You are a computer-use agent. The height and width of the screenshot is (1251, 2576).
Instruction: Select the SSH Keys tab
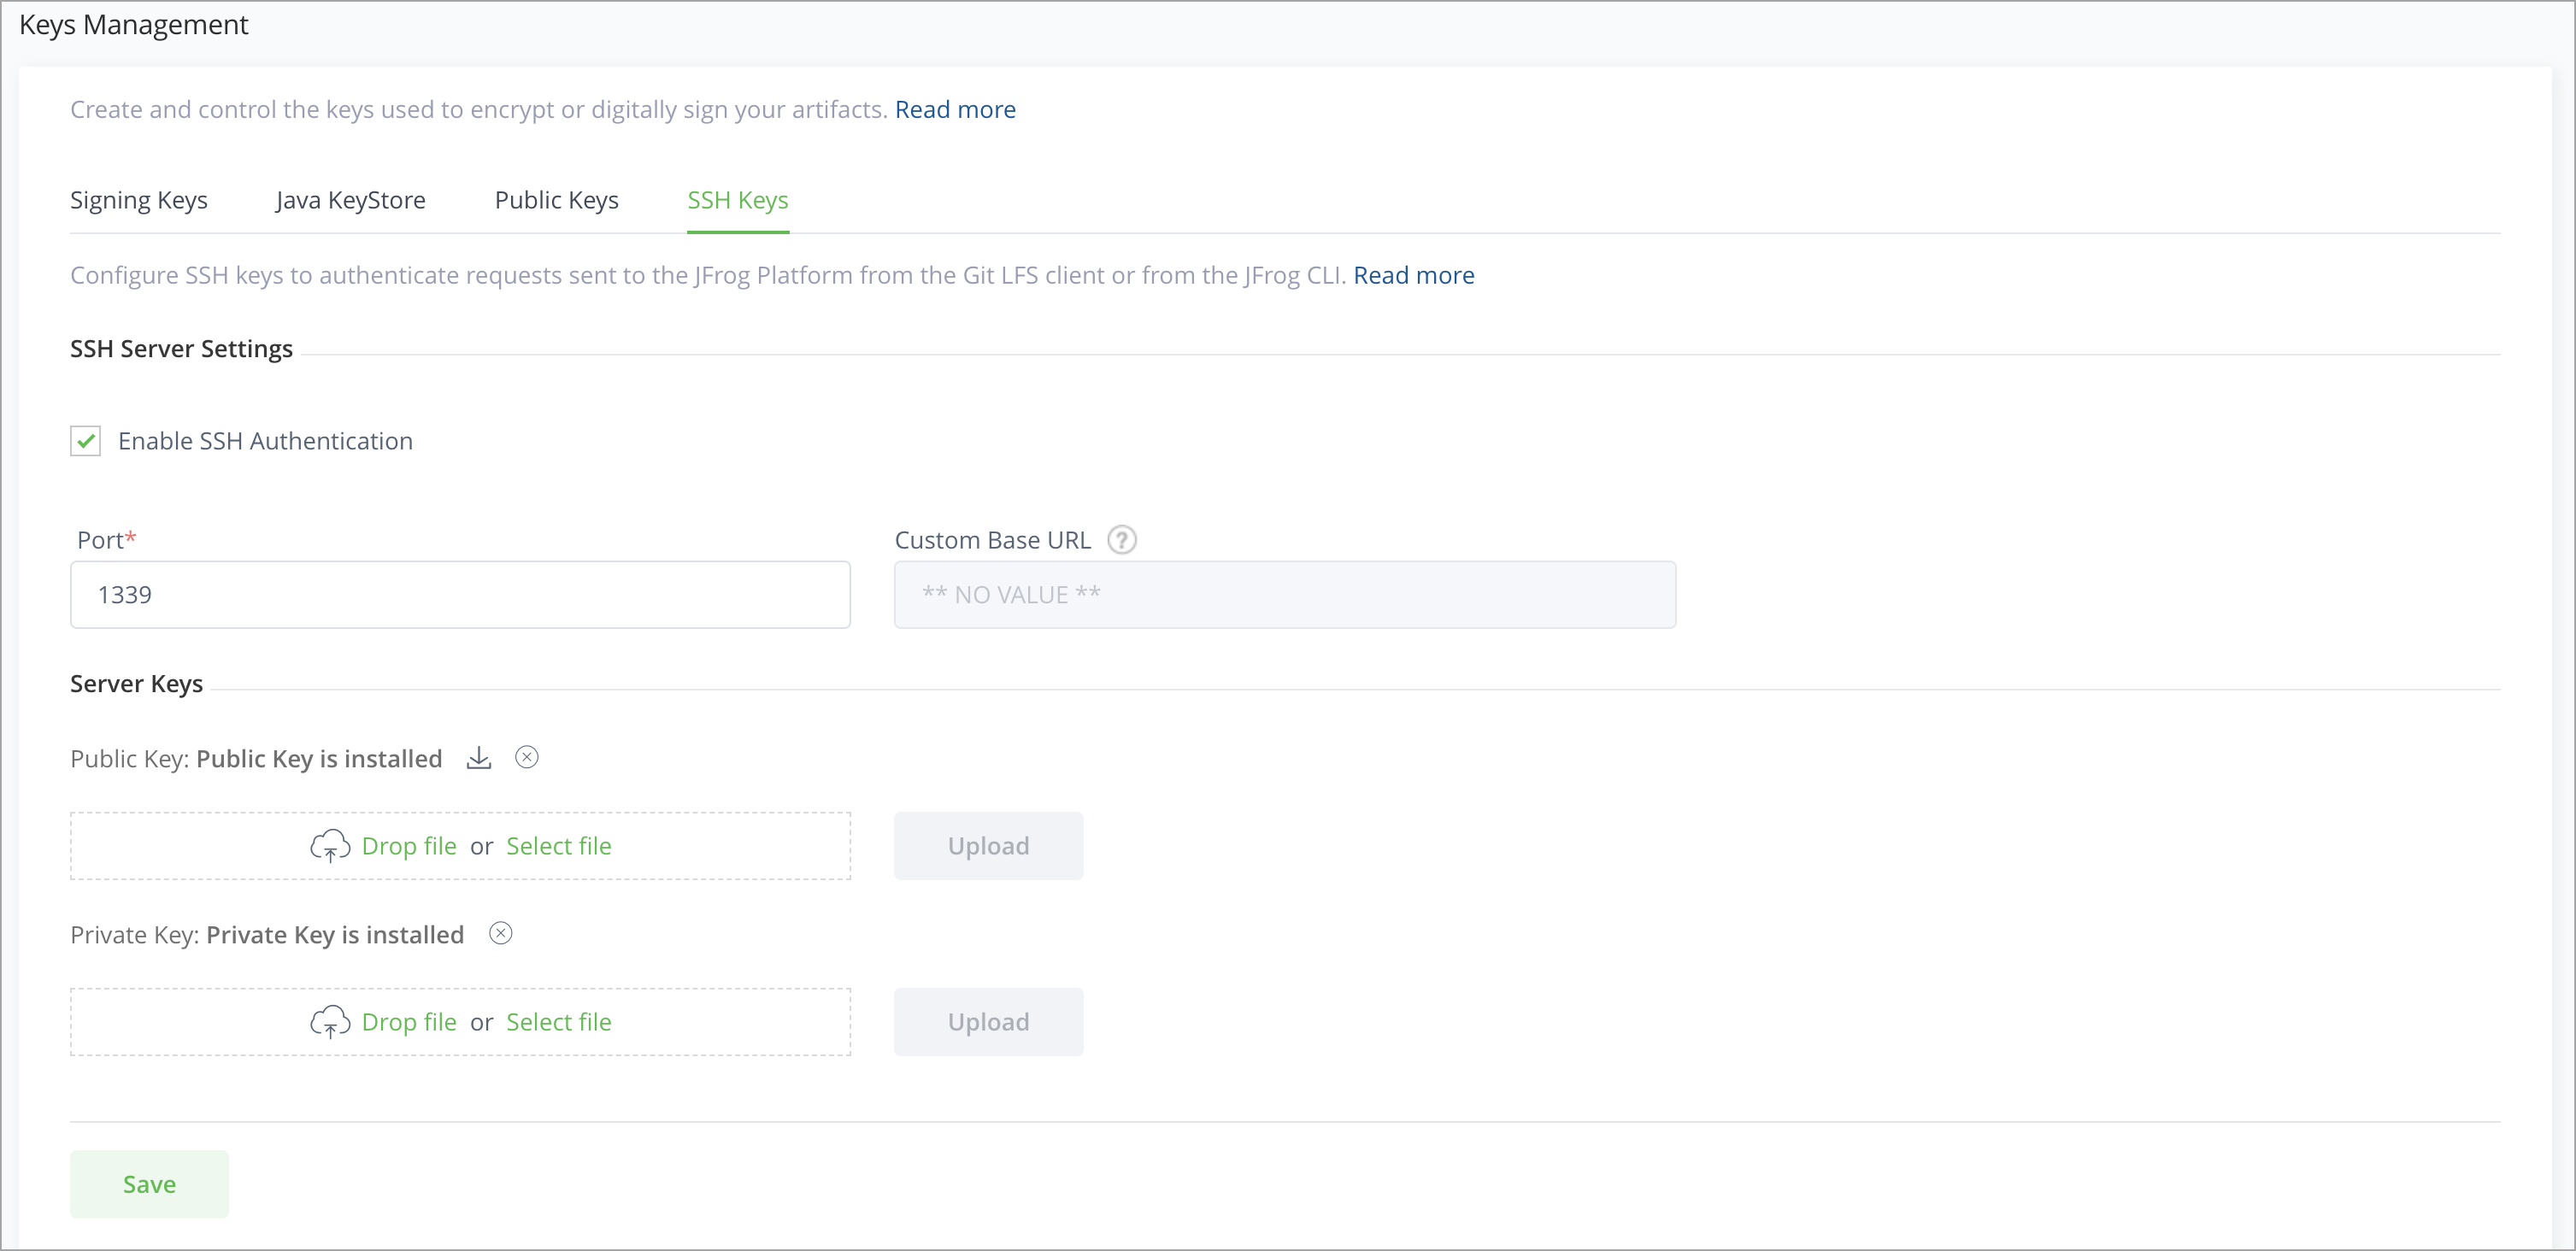point(738,200)
